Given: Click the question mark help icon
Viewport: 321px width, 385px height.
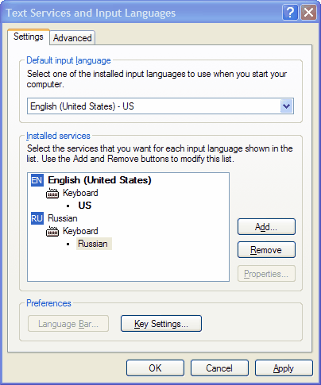Looking at the screenshot, I should (290, 13).
